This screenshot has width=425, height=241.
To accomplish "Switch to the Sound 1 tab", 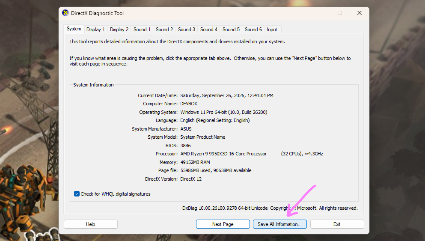I will click(142, 30).
